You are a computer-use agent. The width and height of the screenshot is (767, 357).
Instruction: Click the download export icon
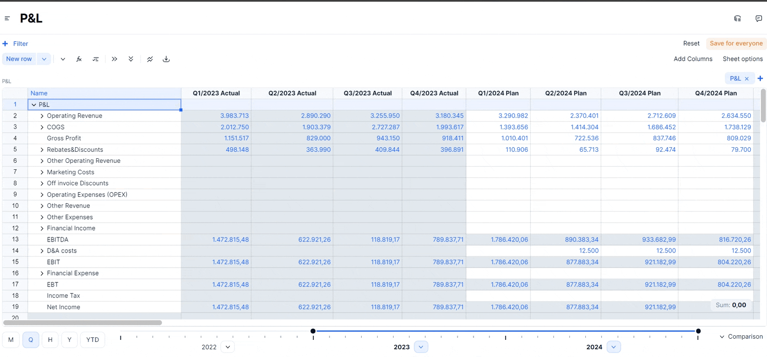pos(166,59)
